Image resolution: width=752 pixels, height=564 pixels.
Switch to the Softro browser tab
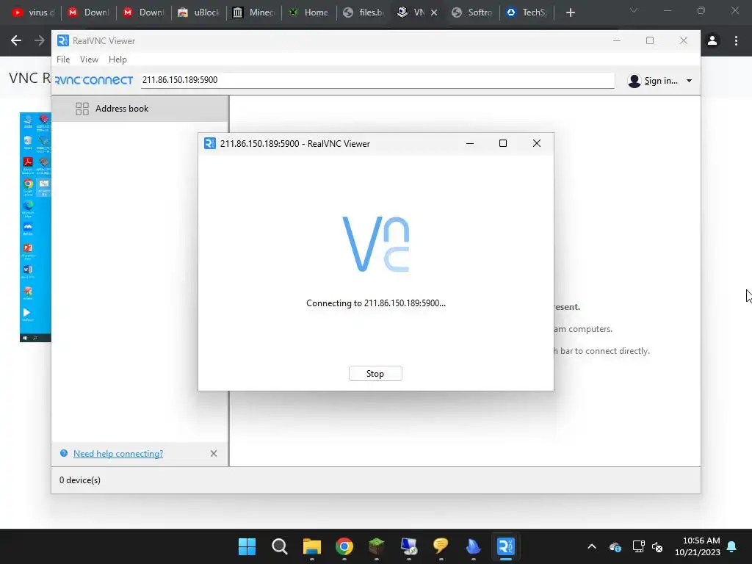(x=472, y=12)
